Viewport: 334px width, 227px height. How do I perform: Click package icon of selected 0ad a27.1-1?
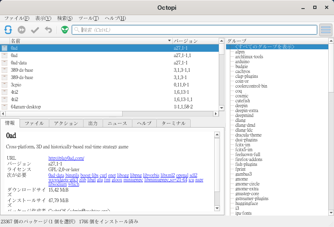point(4,48)
